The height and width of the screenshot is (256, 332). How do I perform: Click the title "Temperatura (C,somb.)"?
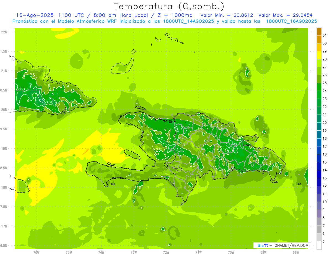(x=169, y=6)
